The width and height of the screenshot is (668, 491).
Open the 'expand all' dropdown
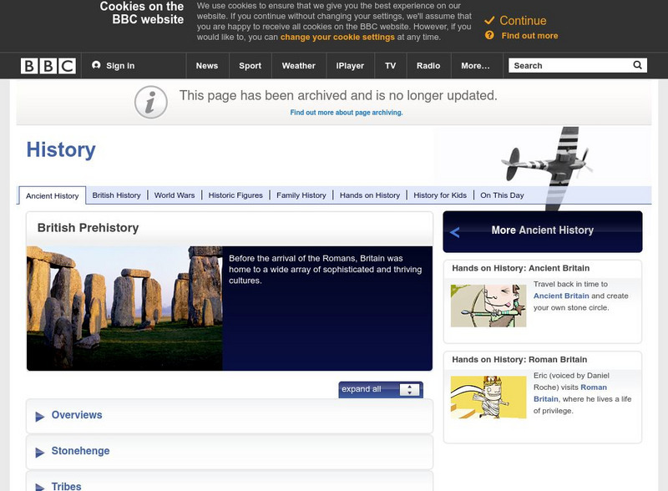tap(381, 390)
